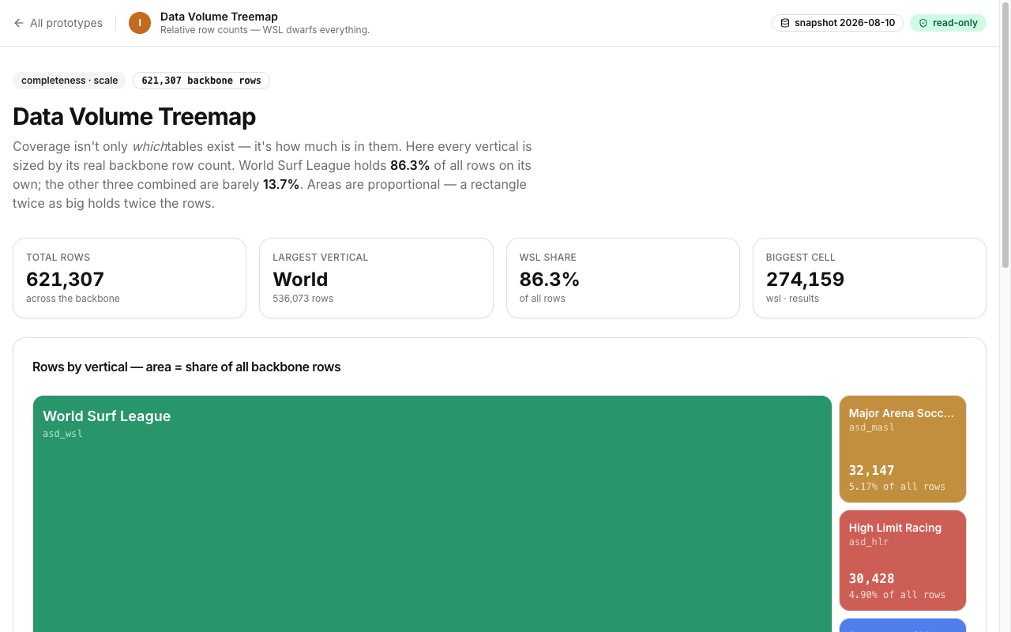This screenshot has height=632, width=1011.
Task: Click 5.17% of all rows label
Action: click(897, 487)
